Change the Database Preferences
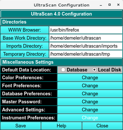 click(90, 94)
